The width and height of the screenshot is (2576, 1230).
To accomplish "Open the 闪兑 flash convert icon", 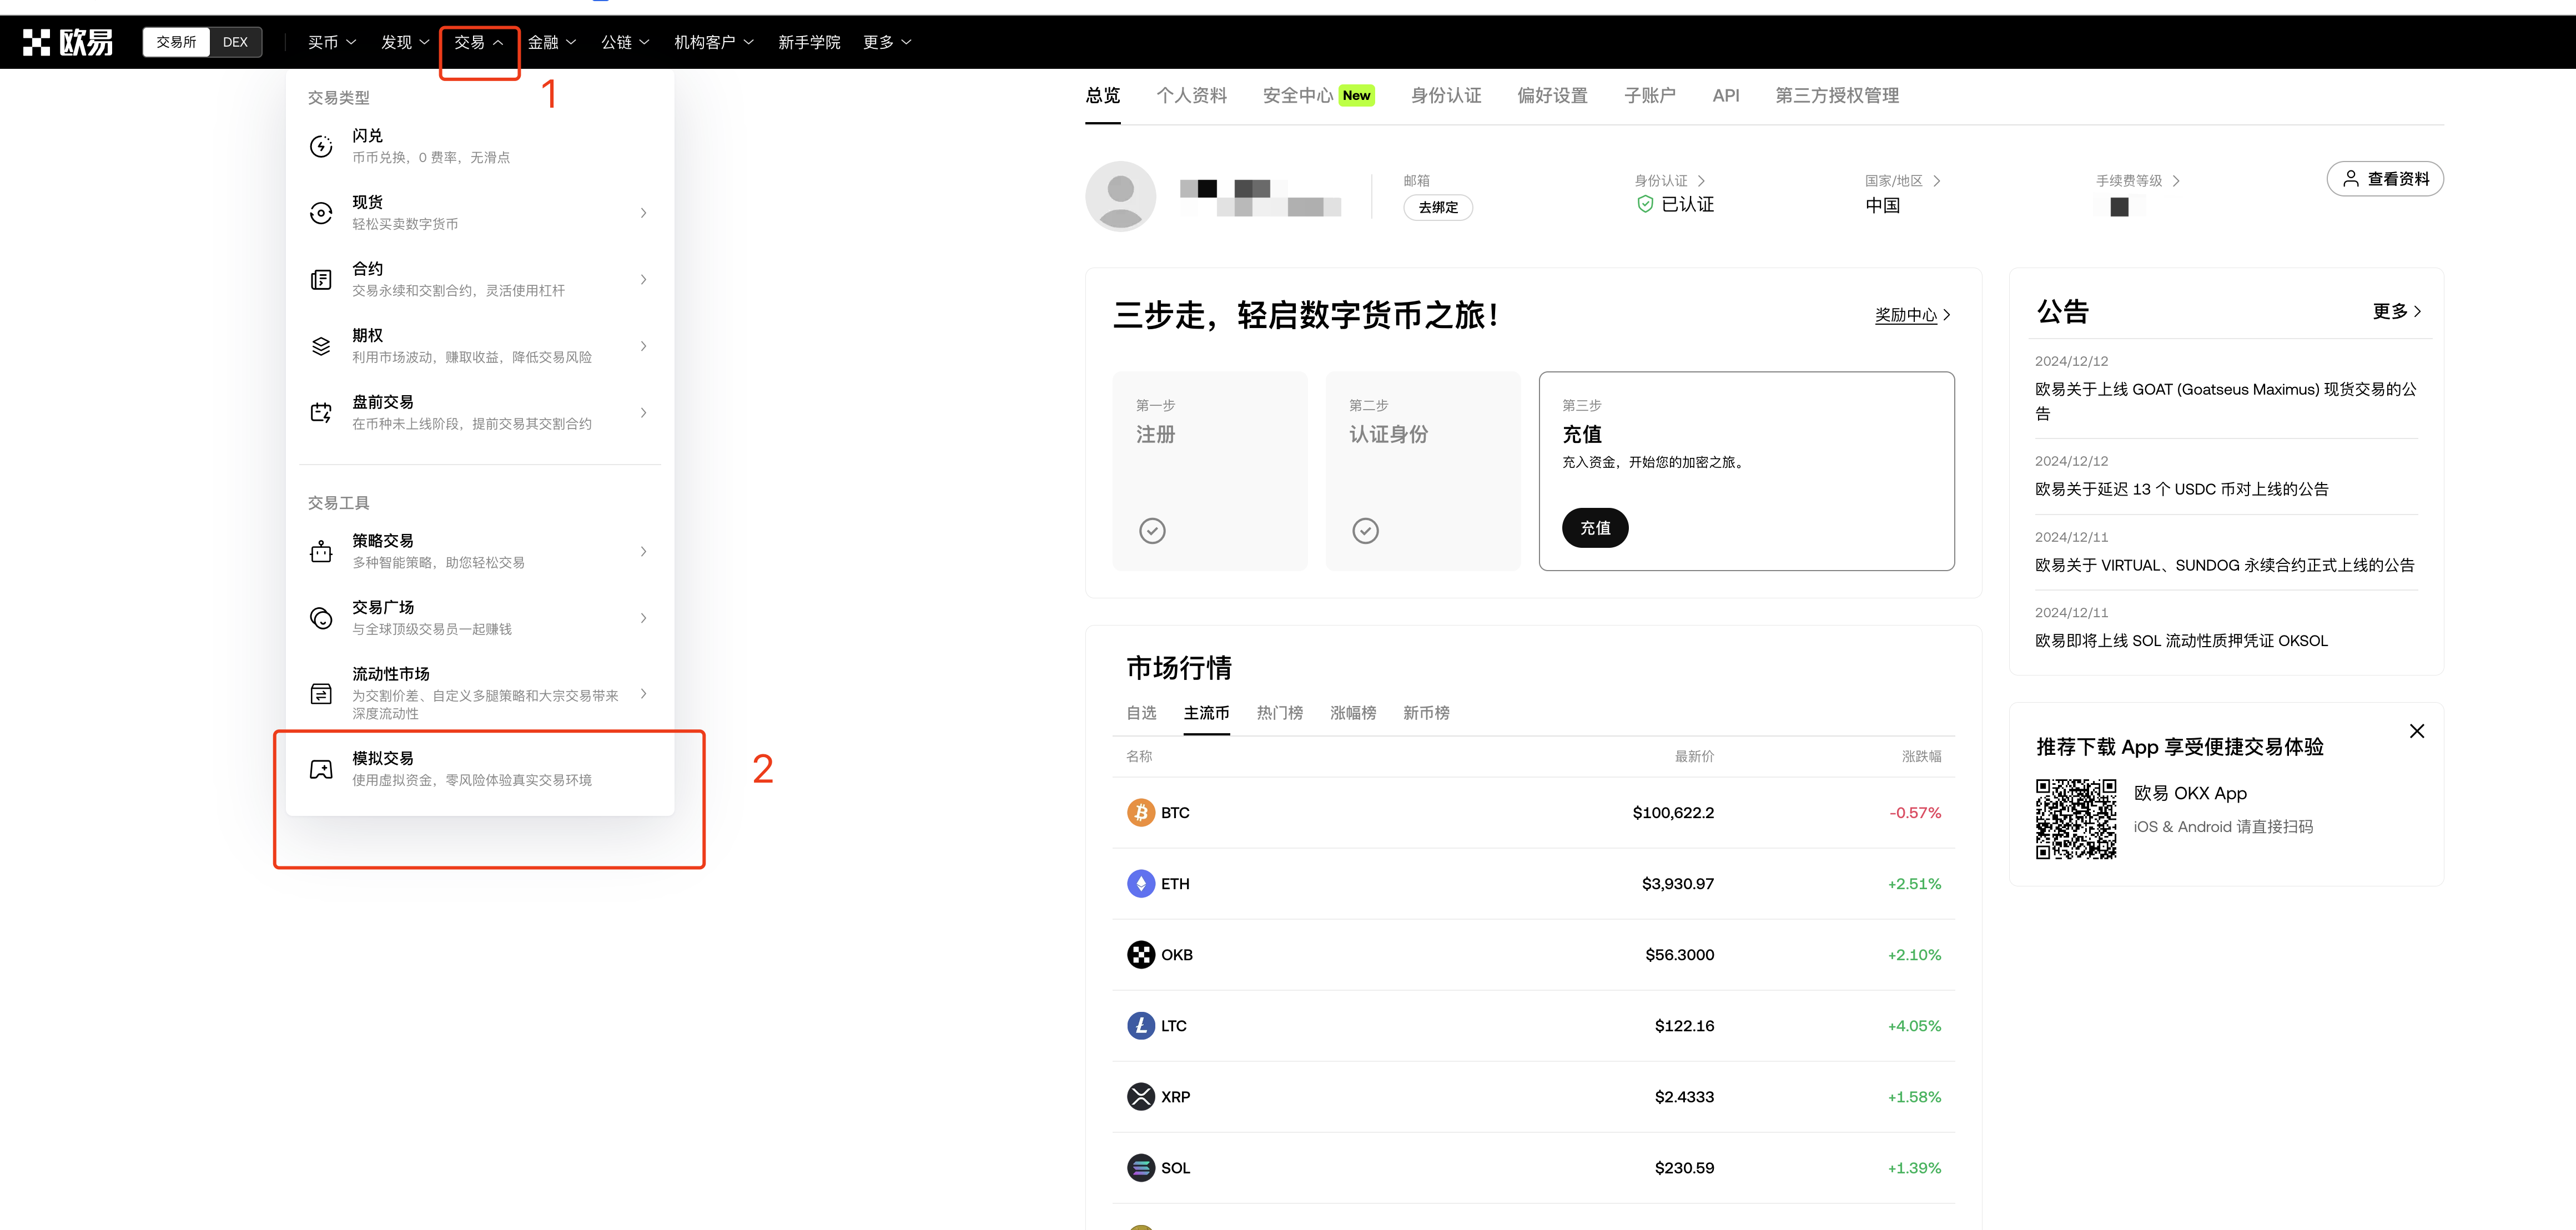I will [321, 147].
